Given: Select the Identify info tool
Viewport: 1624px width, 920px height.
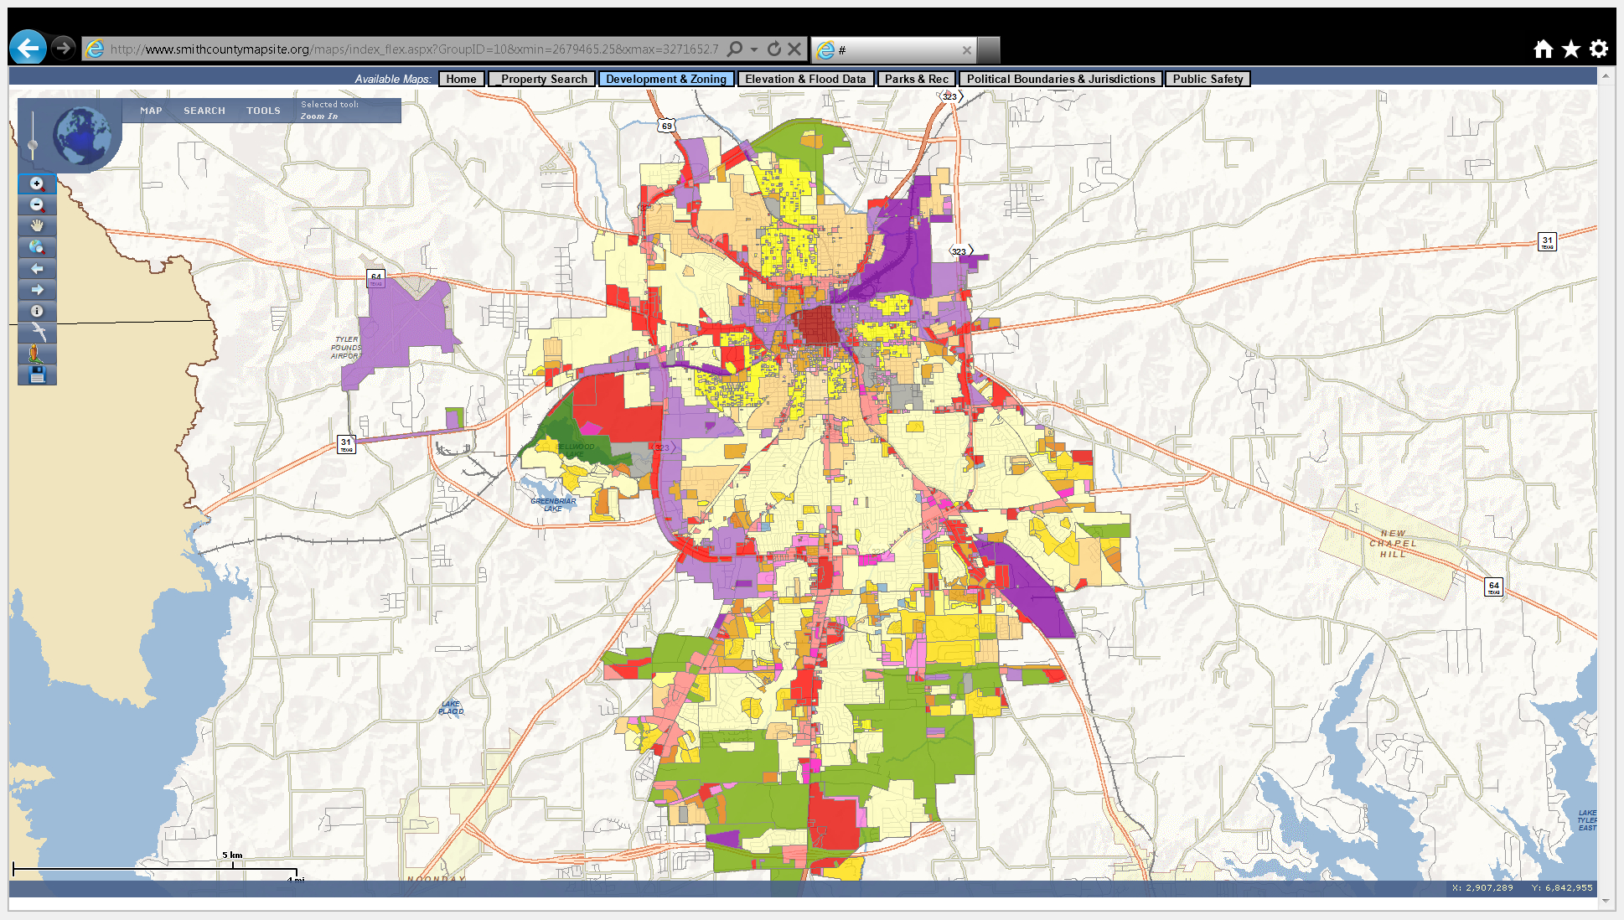Looking at the screenshot, I should 37,311.
